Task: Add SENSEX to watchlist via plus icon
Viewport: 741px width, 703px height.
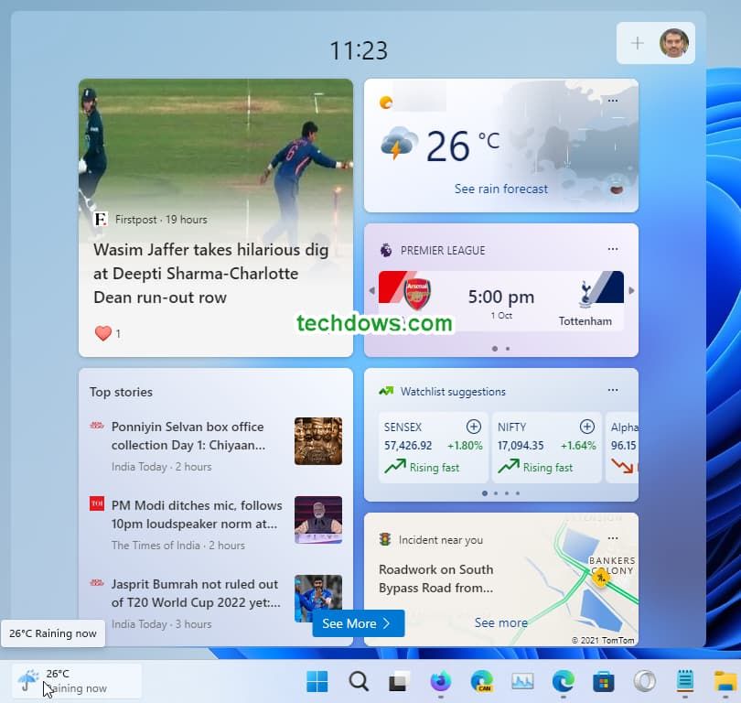Action: point(474,427)
